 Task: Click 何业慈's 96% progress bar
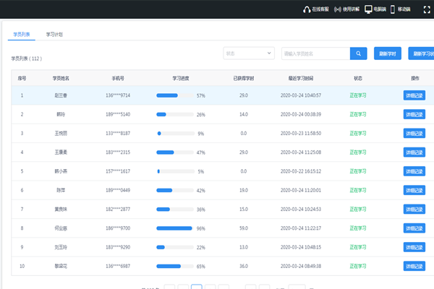coord(174,228)
